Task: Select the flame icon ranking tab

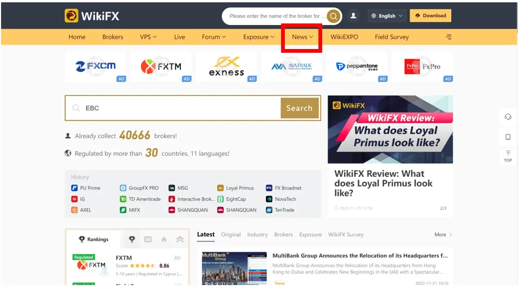Action: [164, 239]
